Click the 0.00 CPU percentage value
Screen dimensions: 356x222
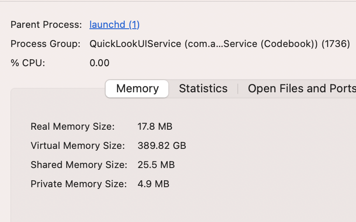click(x=99, y=63)
